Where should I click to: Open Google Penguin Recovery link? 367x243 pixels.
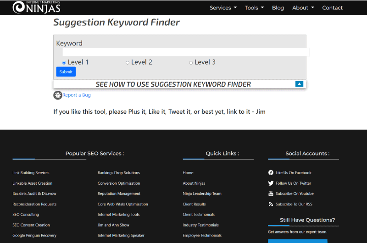click(x=34, y=235)
